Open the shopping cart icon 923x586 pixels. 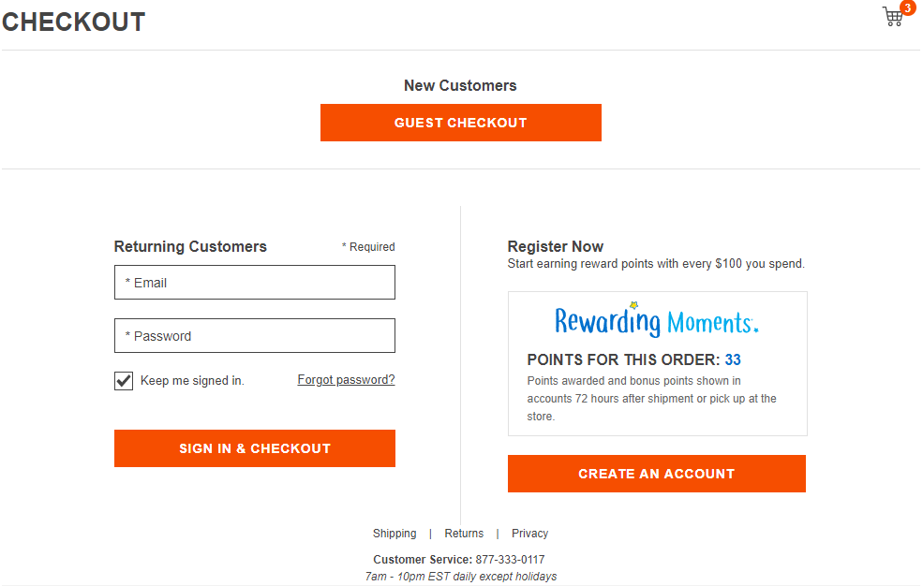point(893,18)
